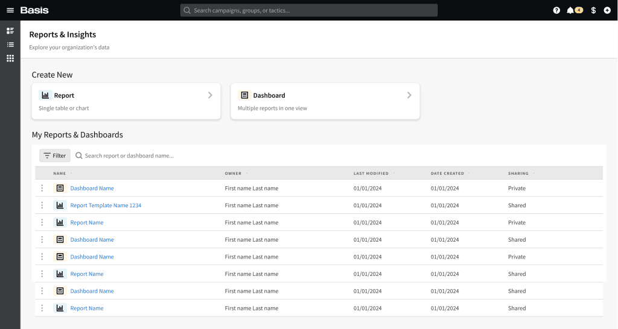Sort table by Name column
618x329 pixels.
(x=60, y=174)
